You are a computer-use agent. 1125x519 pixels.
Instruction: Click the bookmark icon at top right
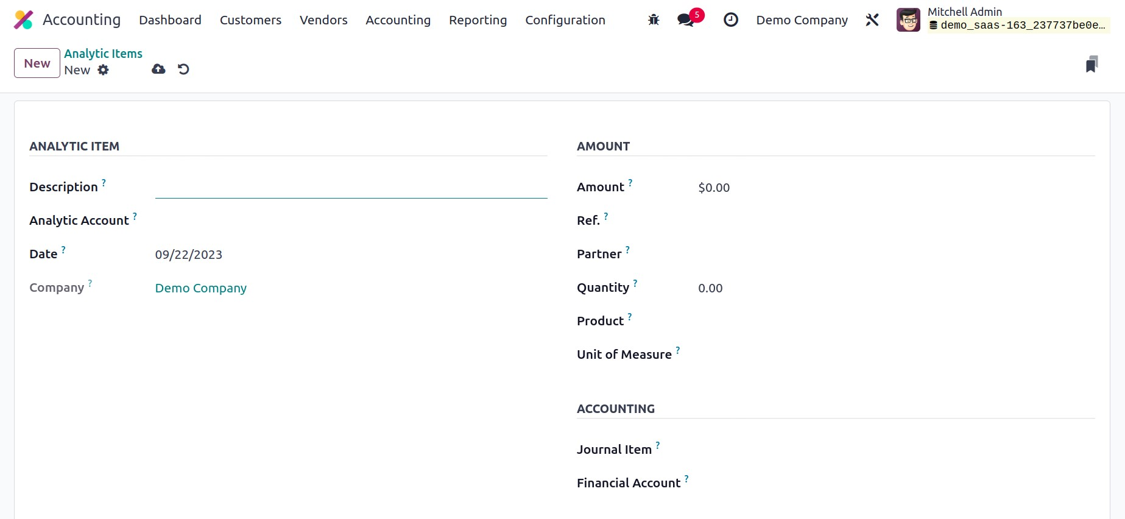(1091, 64)
